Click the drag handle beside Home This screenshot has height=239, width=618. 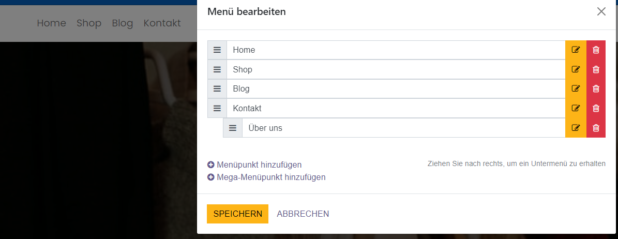pyautogui.click(x=217, y=50)
